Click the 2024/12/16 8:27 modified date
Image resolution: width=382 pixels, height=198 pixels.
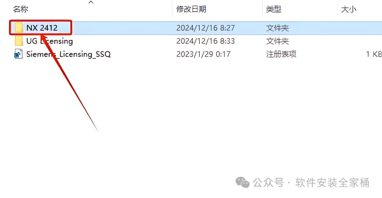[206, 28]
